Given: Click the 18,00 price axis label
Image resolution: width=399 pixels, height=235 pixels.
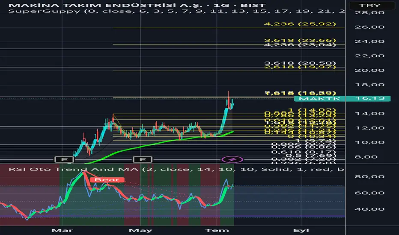Looking at the screenshot, I should pyautogui.click(x=369, y=85).
